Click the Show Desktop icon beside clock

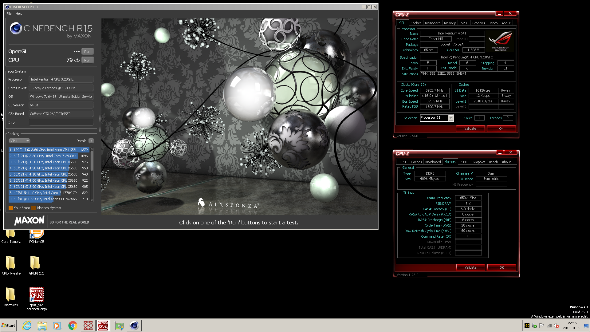[586, 326]
